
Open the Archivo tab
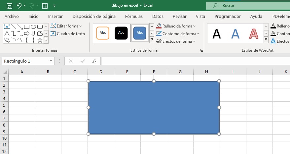click(12, 17)
